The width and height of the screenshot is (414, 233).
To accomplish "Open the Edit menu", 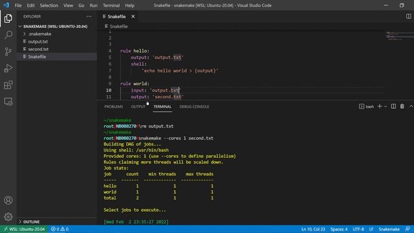I will point(30,5).
